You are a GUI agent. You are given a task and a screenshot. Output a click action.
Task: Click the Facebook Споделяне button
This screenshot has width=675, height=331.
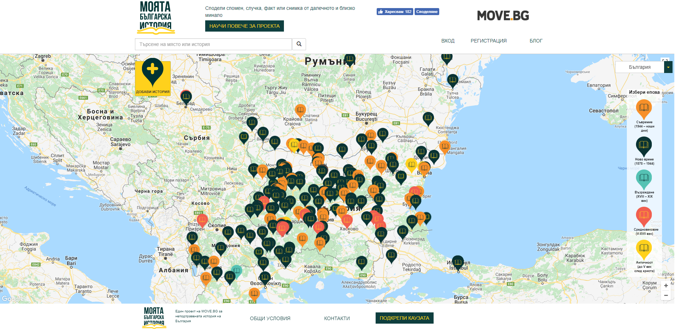tap(427, 12)
